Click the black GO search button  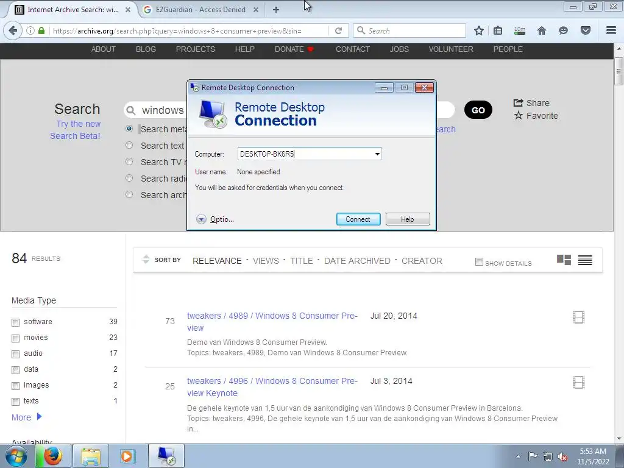pyautogui.click(x=478, y=110)
